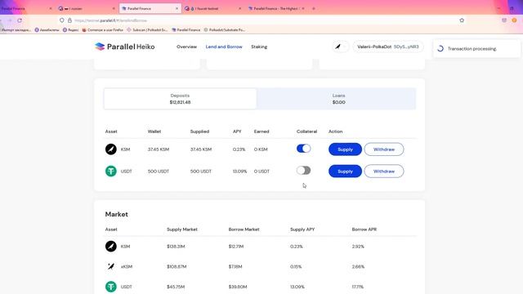
Task: Click the Borrow APR column header
Action: click(x=364, y=229)
